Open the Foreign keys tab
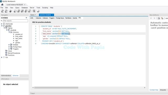 60,18
